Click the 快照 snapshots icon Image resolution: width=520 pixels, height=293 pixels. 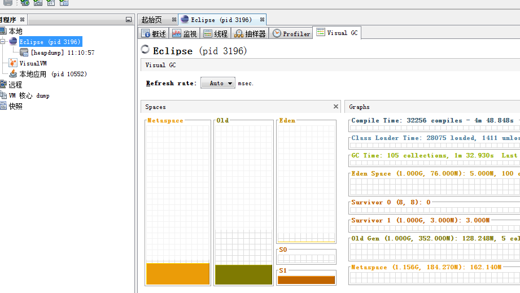(x=3, y=106)
